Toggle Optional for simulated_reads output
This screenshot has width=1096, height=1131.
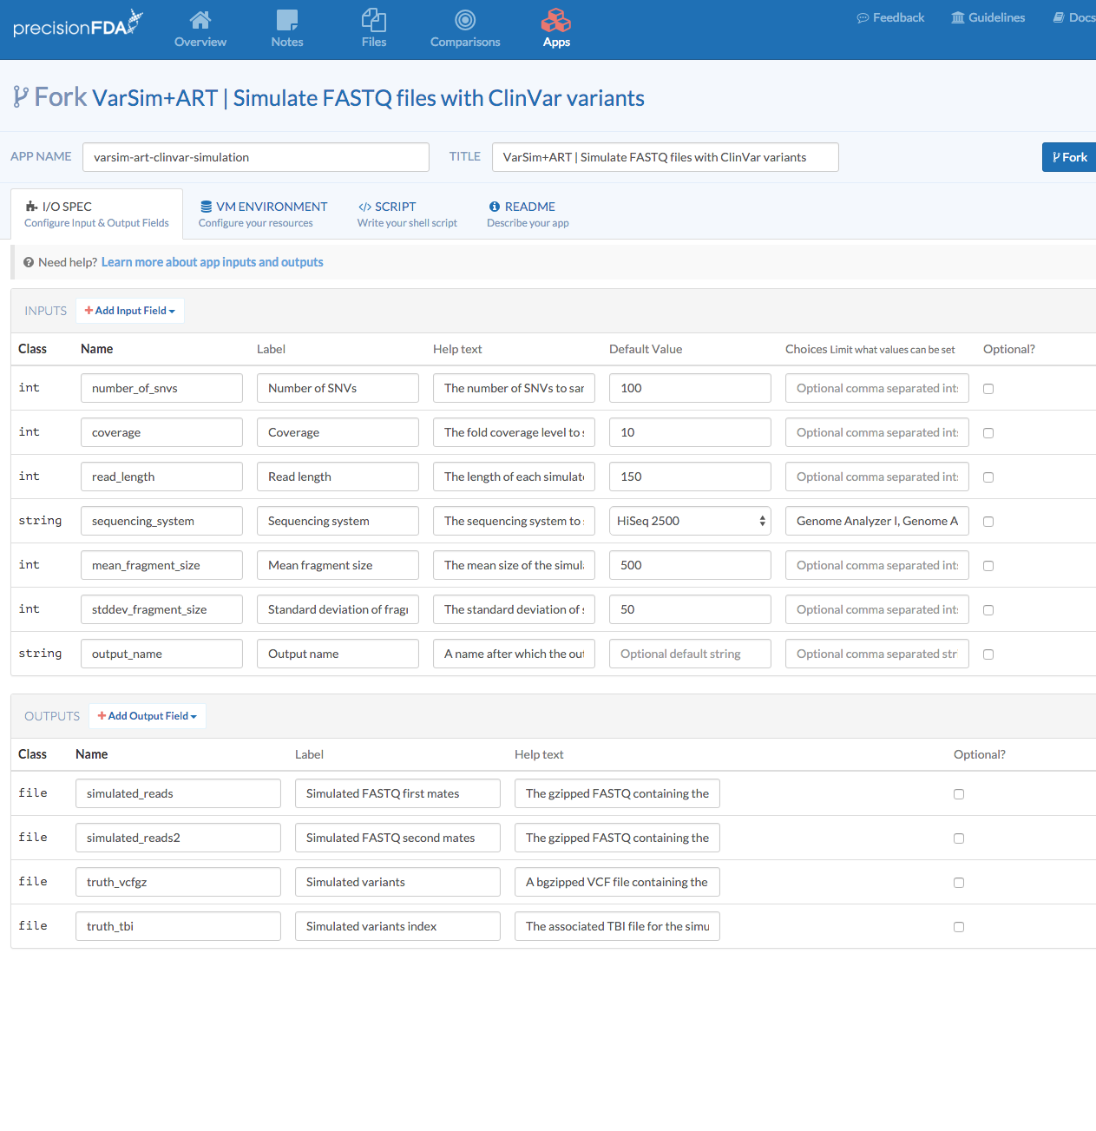tap(959, 794)
